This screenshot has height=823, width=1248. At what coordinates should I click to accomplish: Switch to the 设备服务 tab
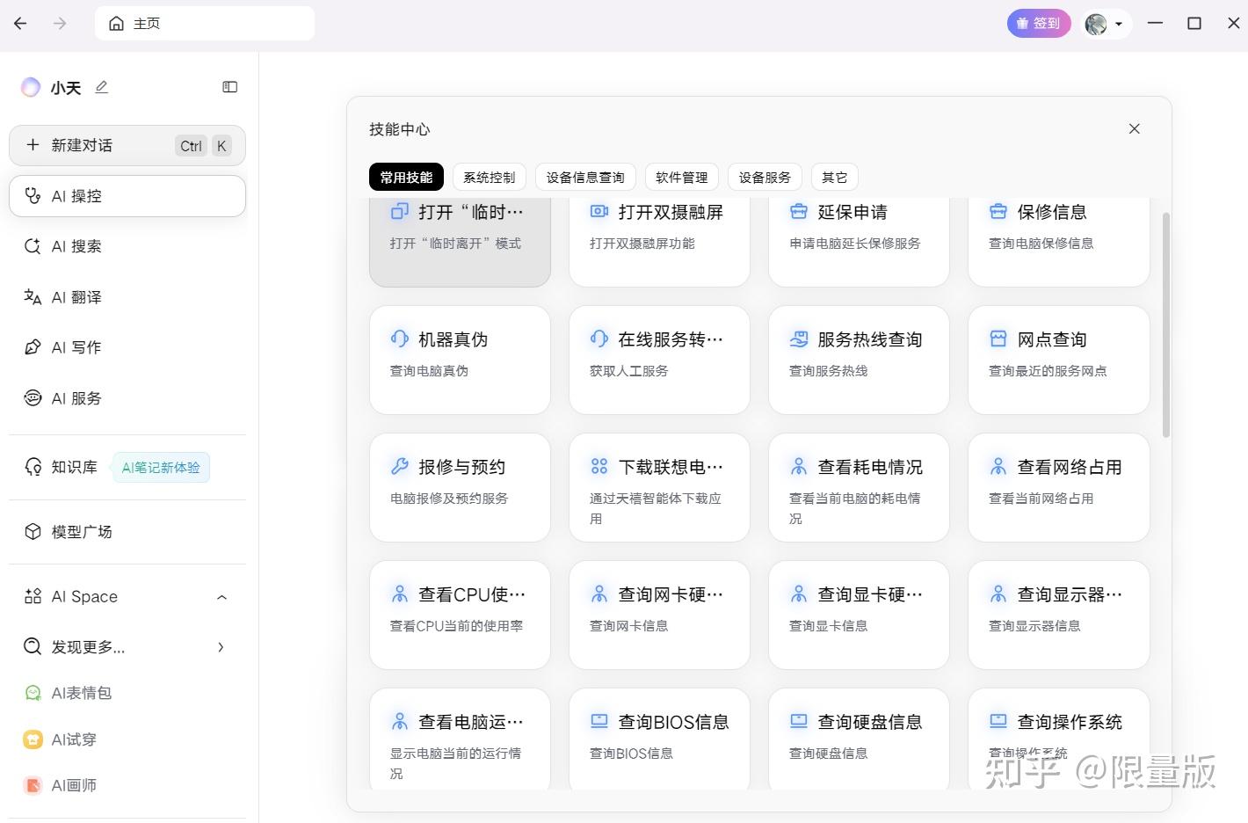point(765,177)
